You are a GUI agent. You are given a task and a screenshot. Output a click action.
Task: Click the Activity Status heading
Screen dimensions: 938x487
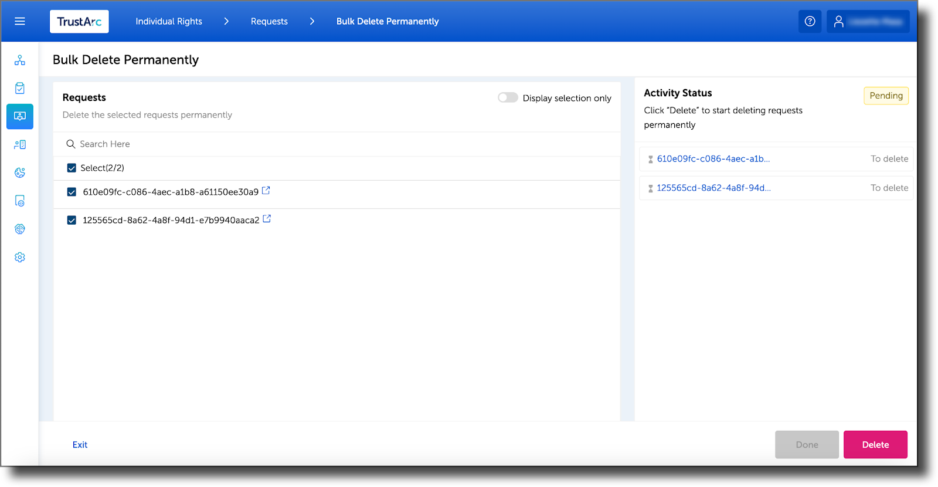point(678,93)
